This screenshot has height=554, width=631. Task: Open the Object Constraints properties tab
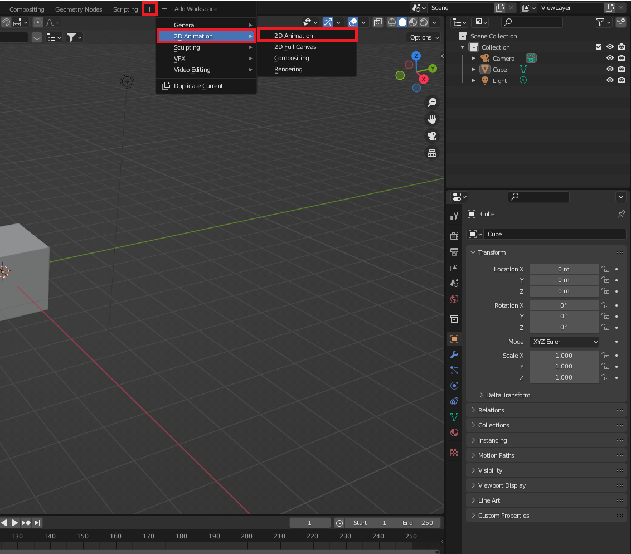click(454, 401)
